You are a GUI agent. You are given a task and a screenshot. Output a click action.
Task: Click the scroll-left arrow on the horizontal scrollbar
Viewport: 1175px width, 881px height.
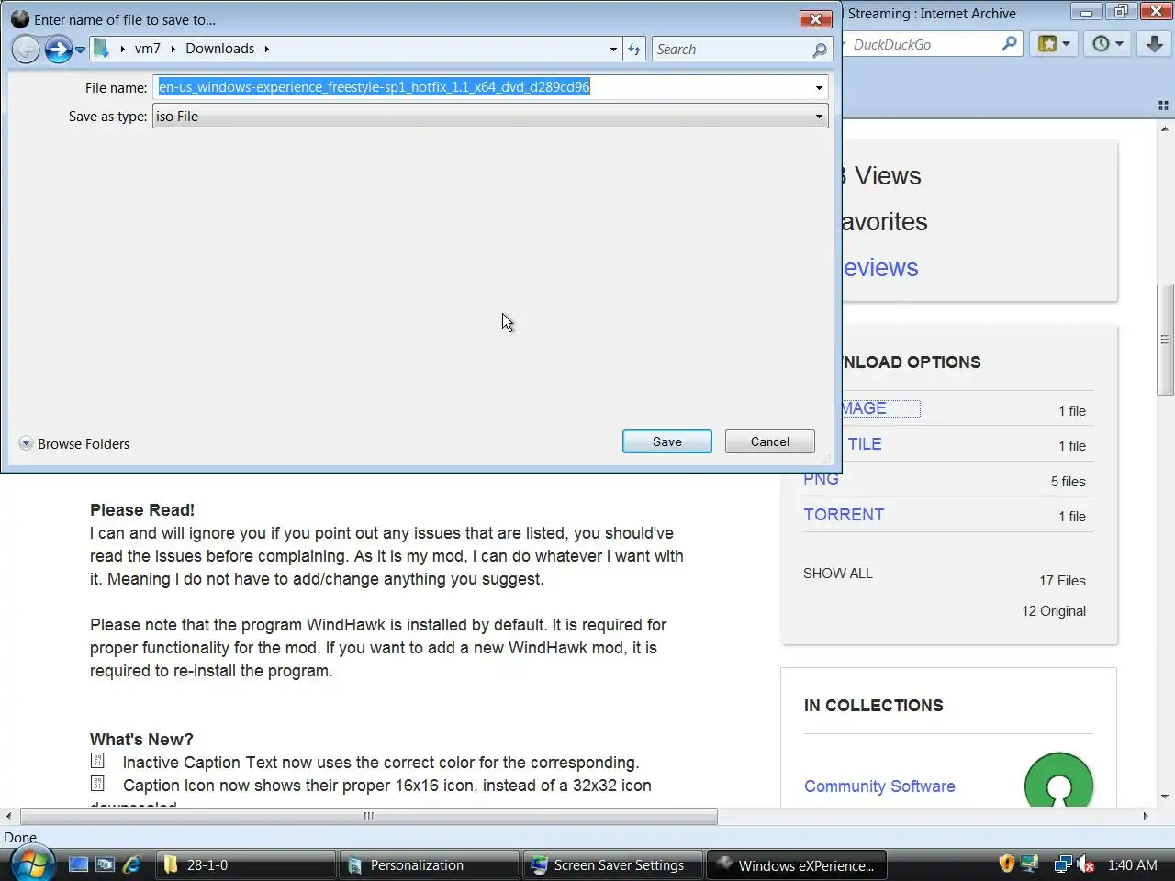pyautogui.click(x=8, y=816)
